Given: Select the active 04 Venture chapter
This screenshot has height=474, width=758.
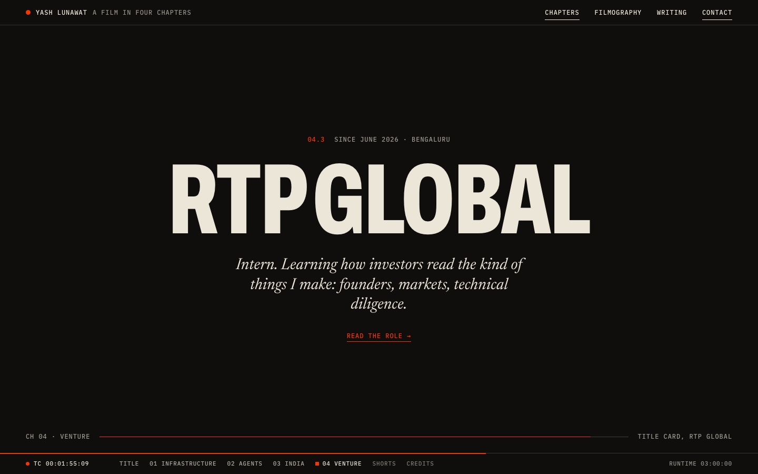Looking at the screenshot, I should point(338,464).
